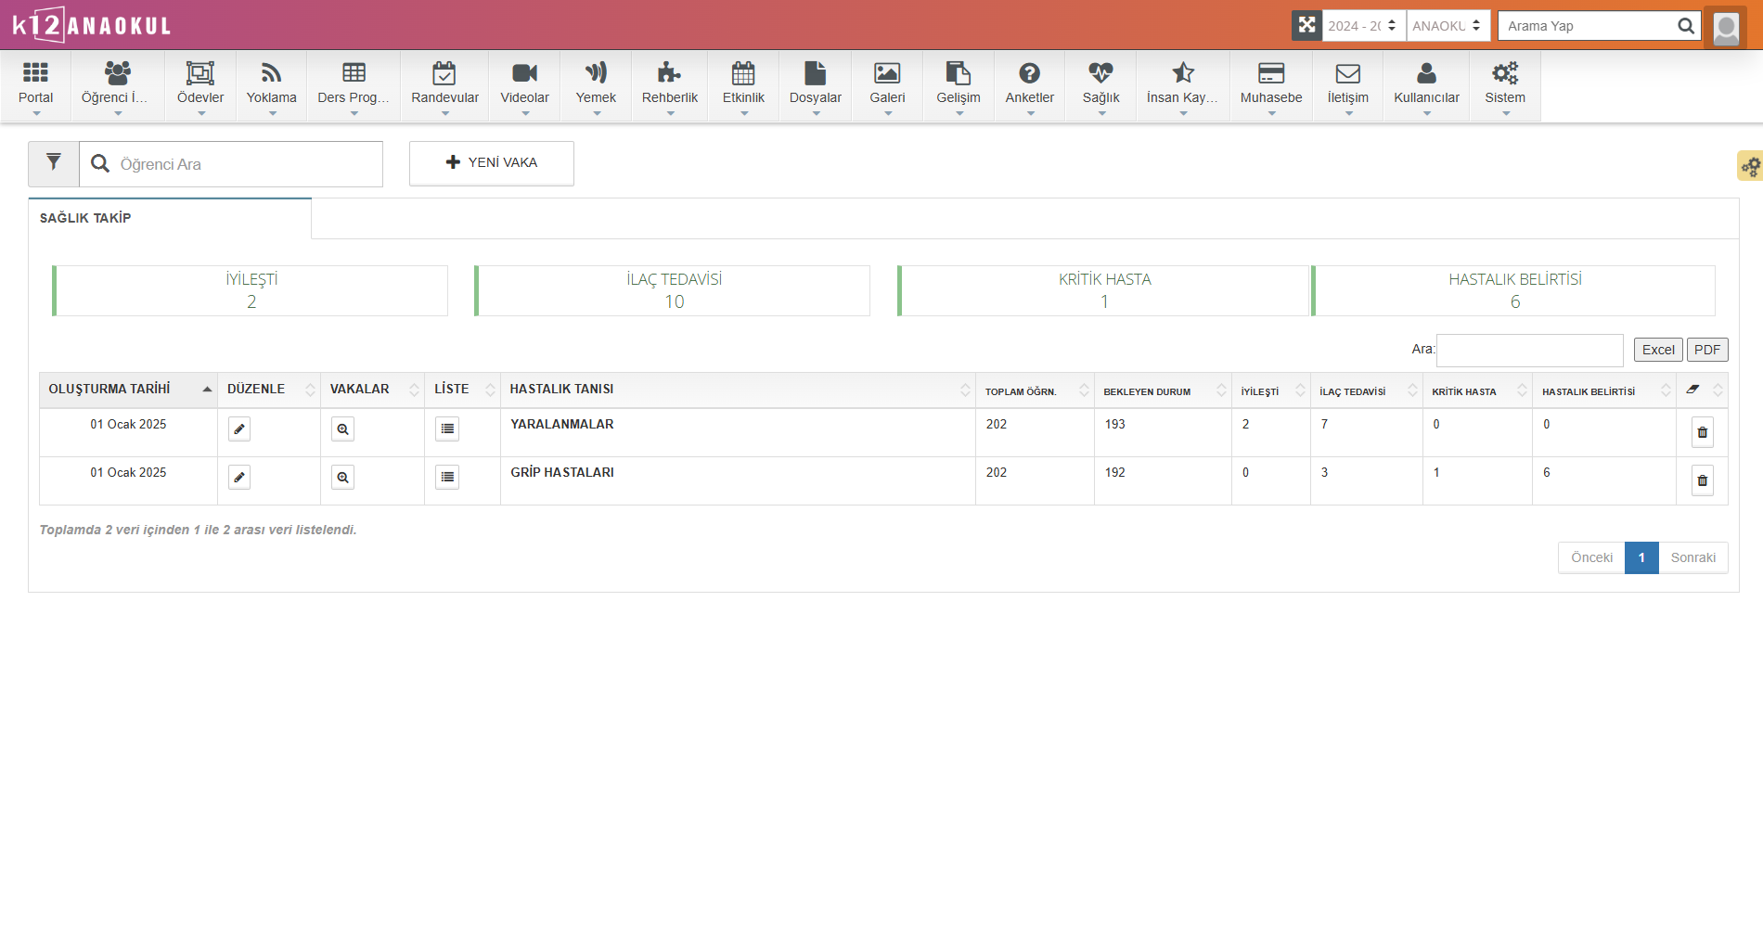
Task: Open the Gelişim development menu
Action: point(958,85)
